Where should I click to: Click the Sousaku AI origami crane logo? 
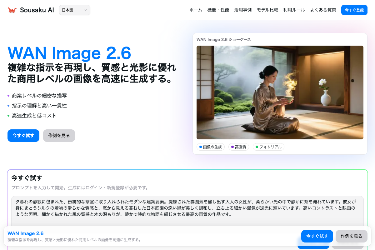coord(12,10)
